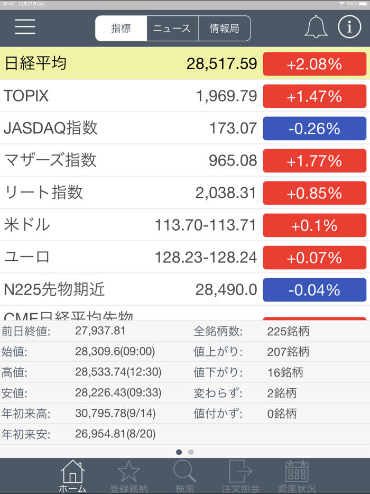Open the hamburger menu
This screenshot has height=494, width=370.
[x=24, y=27]
